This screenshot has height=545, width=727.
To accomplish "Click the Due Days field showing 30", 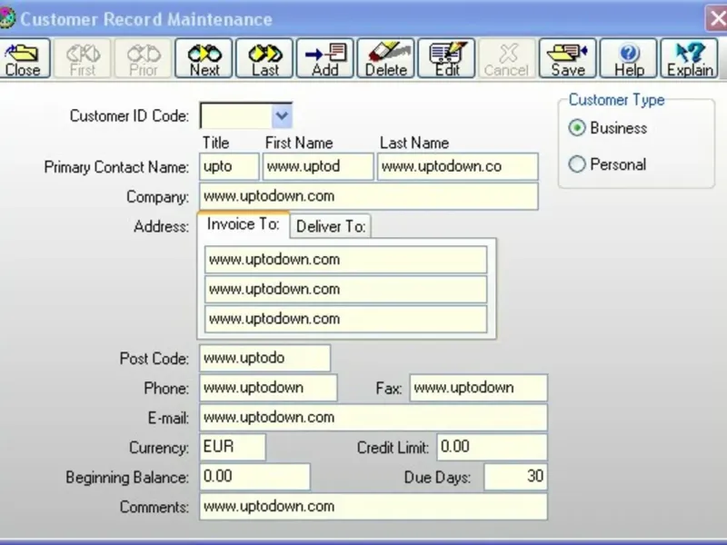I will coord(515,476).
